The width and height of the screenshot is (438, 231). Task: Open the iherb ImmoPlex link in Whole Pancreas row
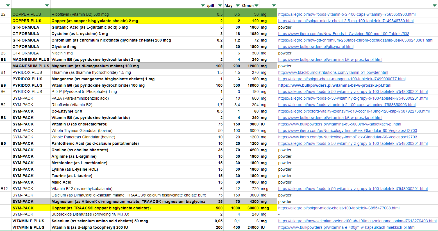point(348,137)
